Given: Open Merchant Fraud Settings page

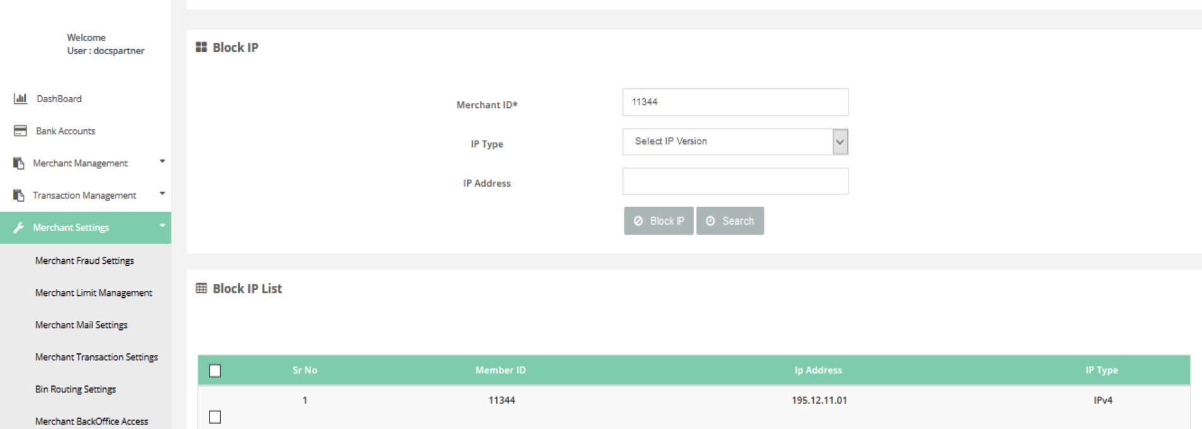Looking at the screenshot, I should [x=85, y=261].
